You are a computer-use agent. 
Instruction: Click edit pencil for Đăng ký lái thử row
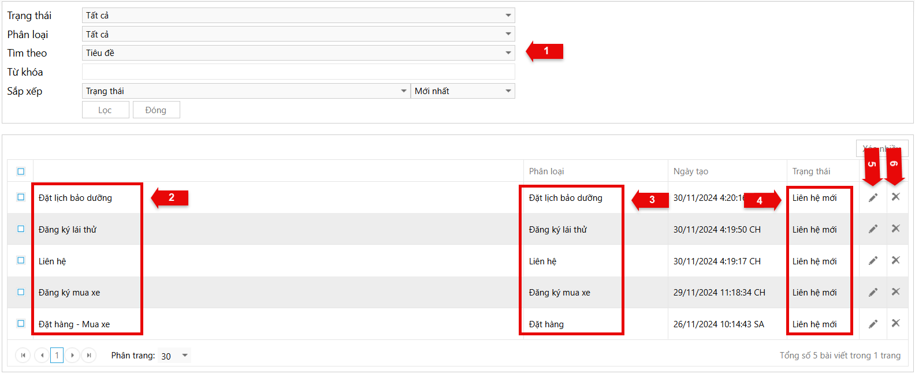[x=873, y=229]
